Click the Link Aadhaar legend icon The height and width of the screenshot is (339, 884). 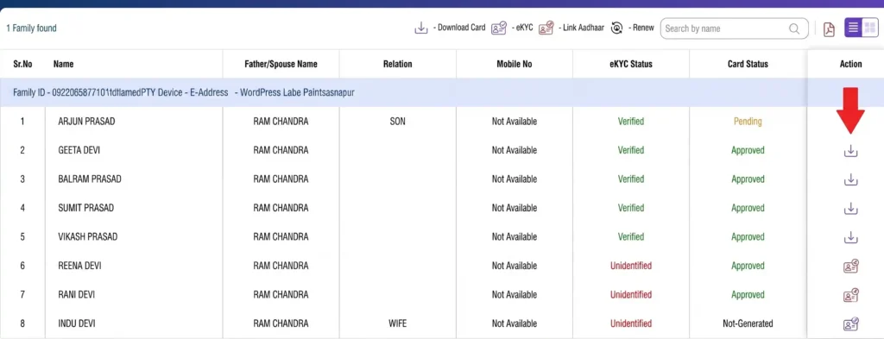[546, 28]
